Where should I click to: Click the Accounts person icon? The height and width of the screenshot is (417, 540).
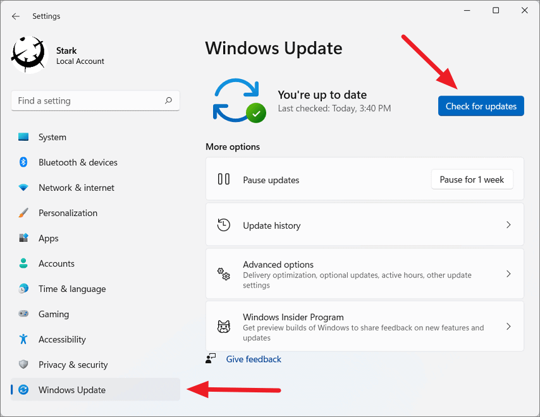pyautogui.click(x=23, y=263)
